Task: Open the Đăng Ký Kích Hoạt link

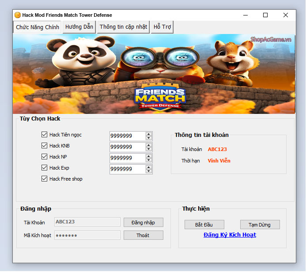Action: tap(230, 235)
